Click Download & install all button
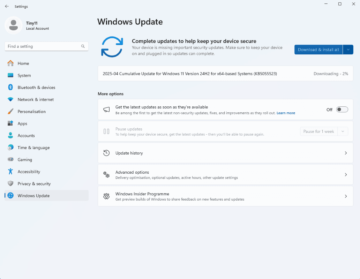Viewport: 360px width, 279px height. pos(318,50)
